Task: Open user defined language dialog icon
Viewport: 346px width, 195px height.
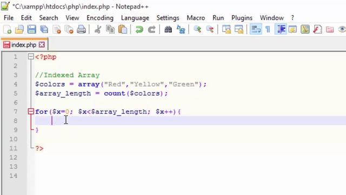Action: [292, 29]
